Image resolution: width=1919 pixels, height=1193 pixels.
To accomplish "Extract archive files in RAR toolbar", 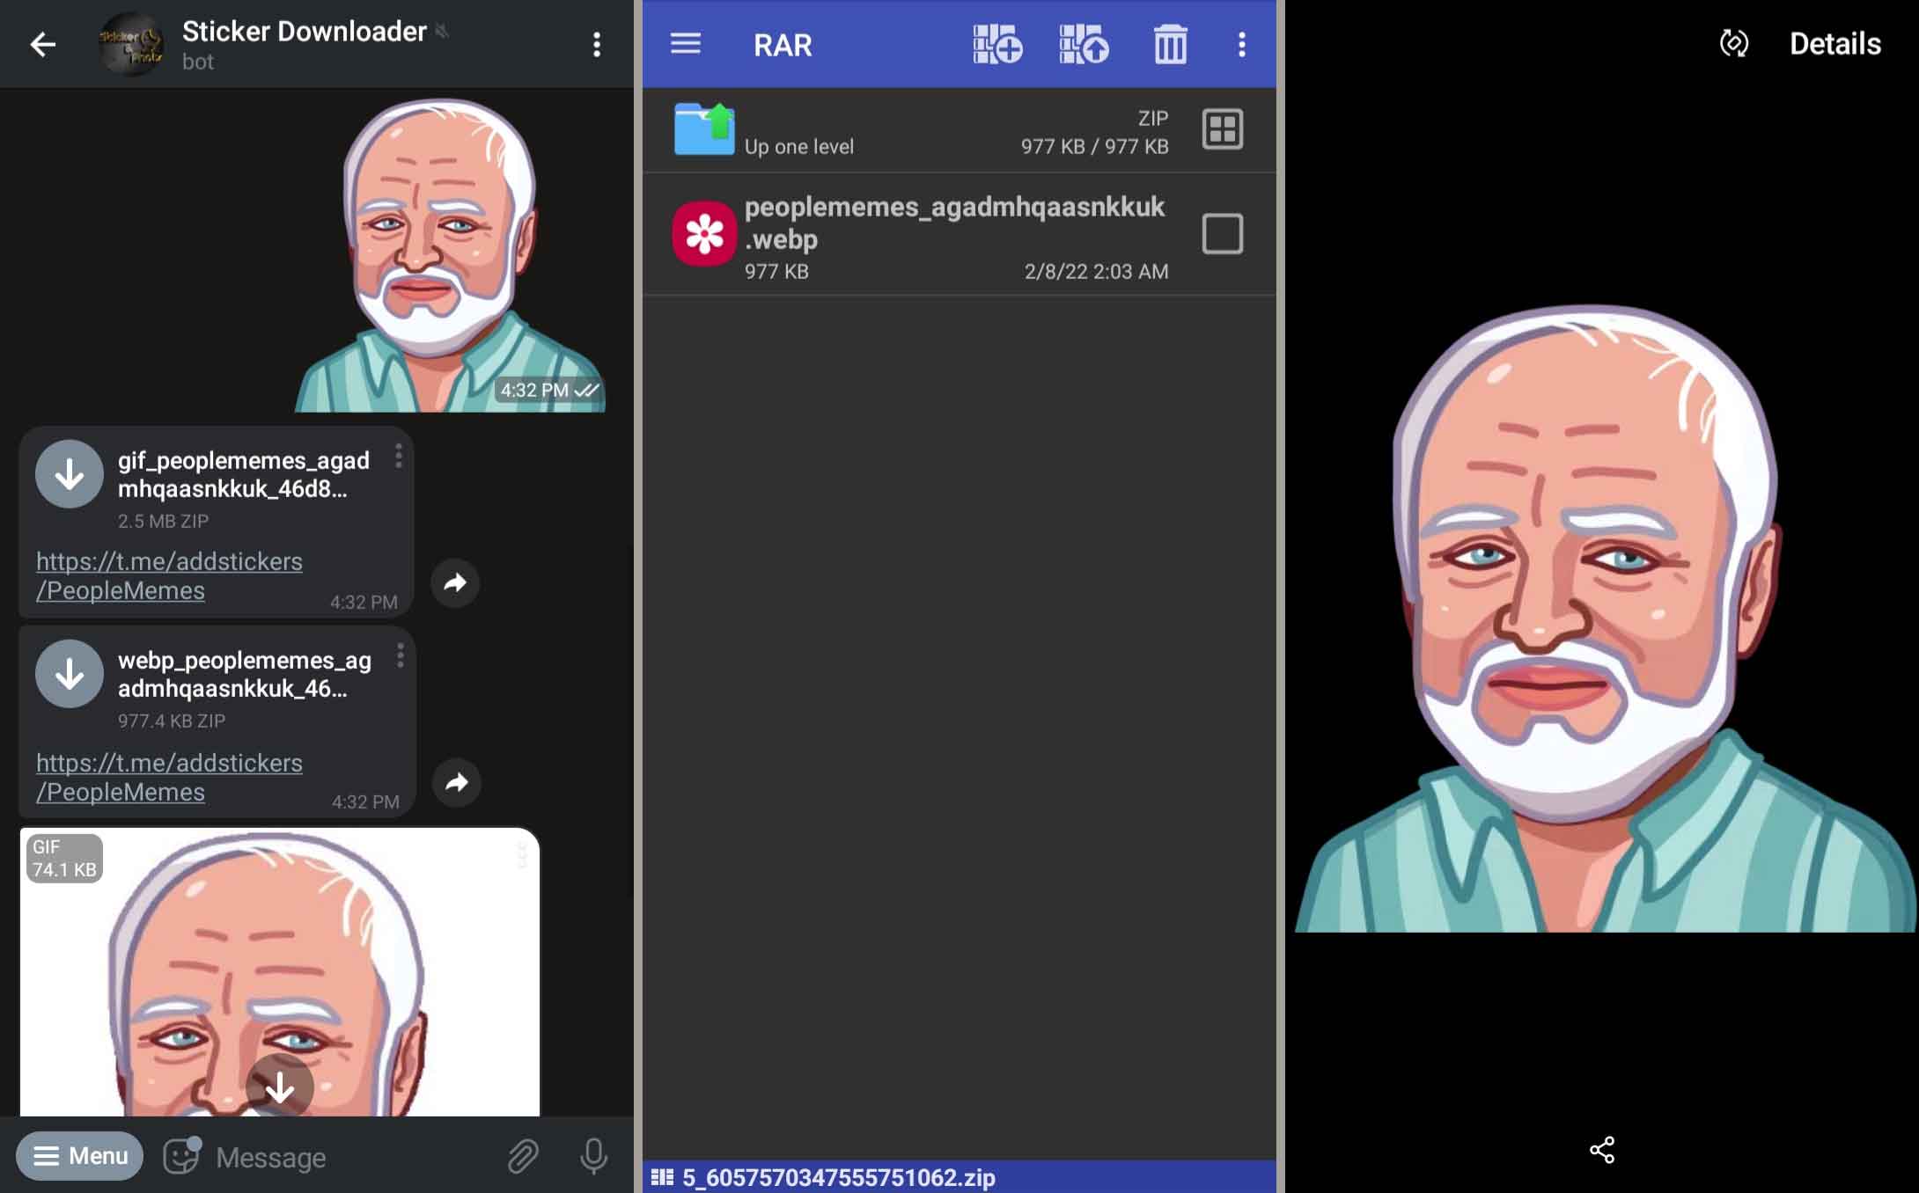I will click(x=1084, y=44).
